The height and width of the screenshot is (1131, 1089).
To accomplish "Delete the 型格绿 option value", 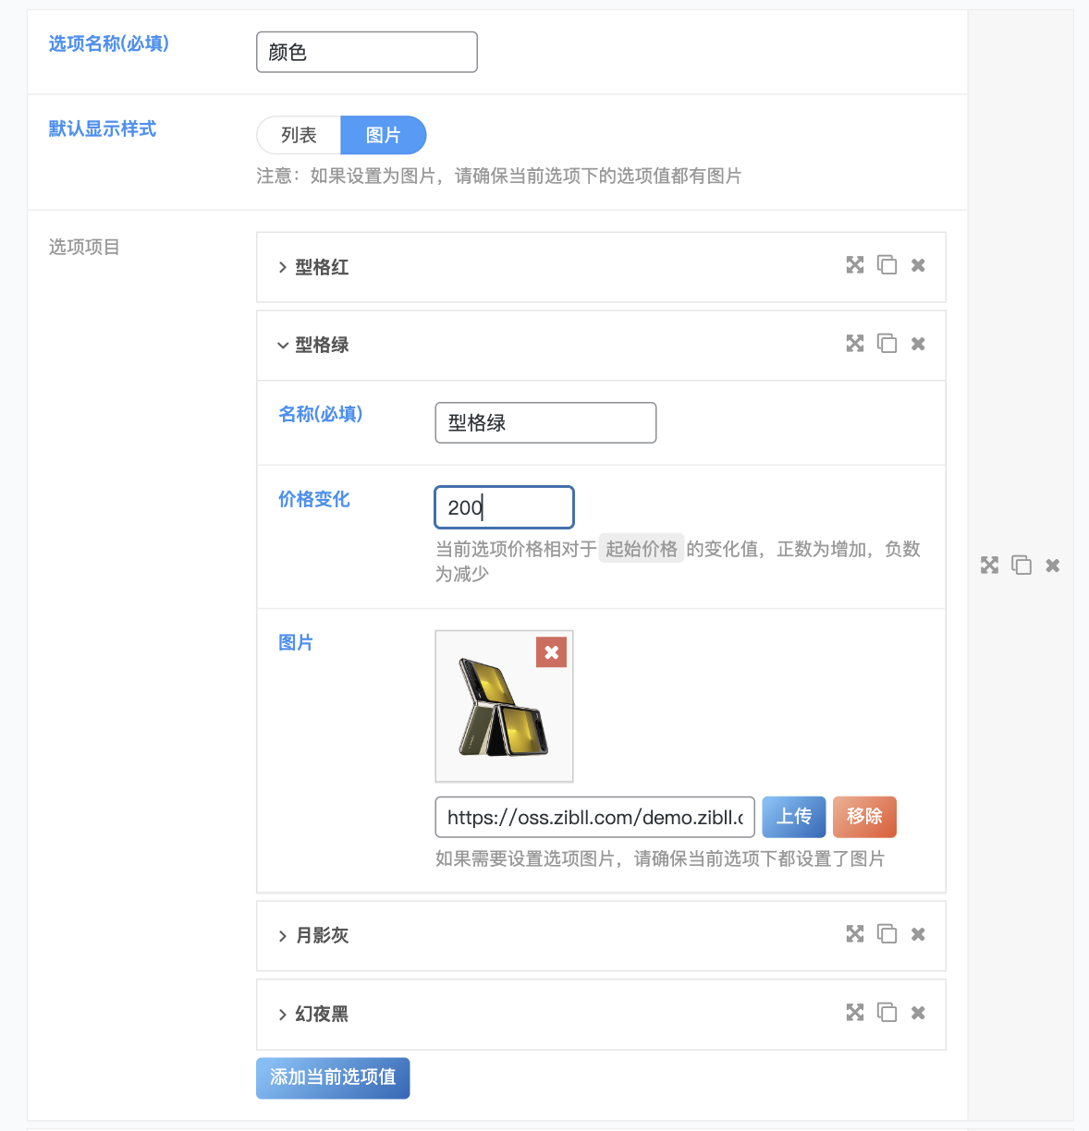I will coord(917,343).
